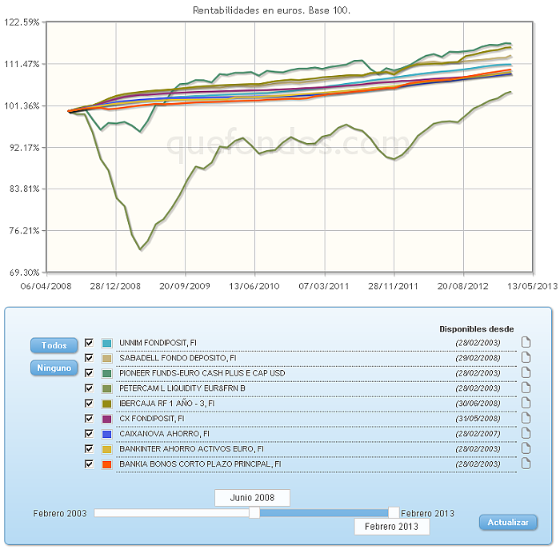
Task: Click the Febrero 2013 end date label box below slider
Action: tap(392, 527)
